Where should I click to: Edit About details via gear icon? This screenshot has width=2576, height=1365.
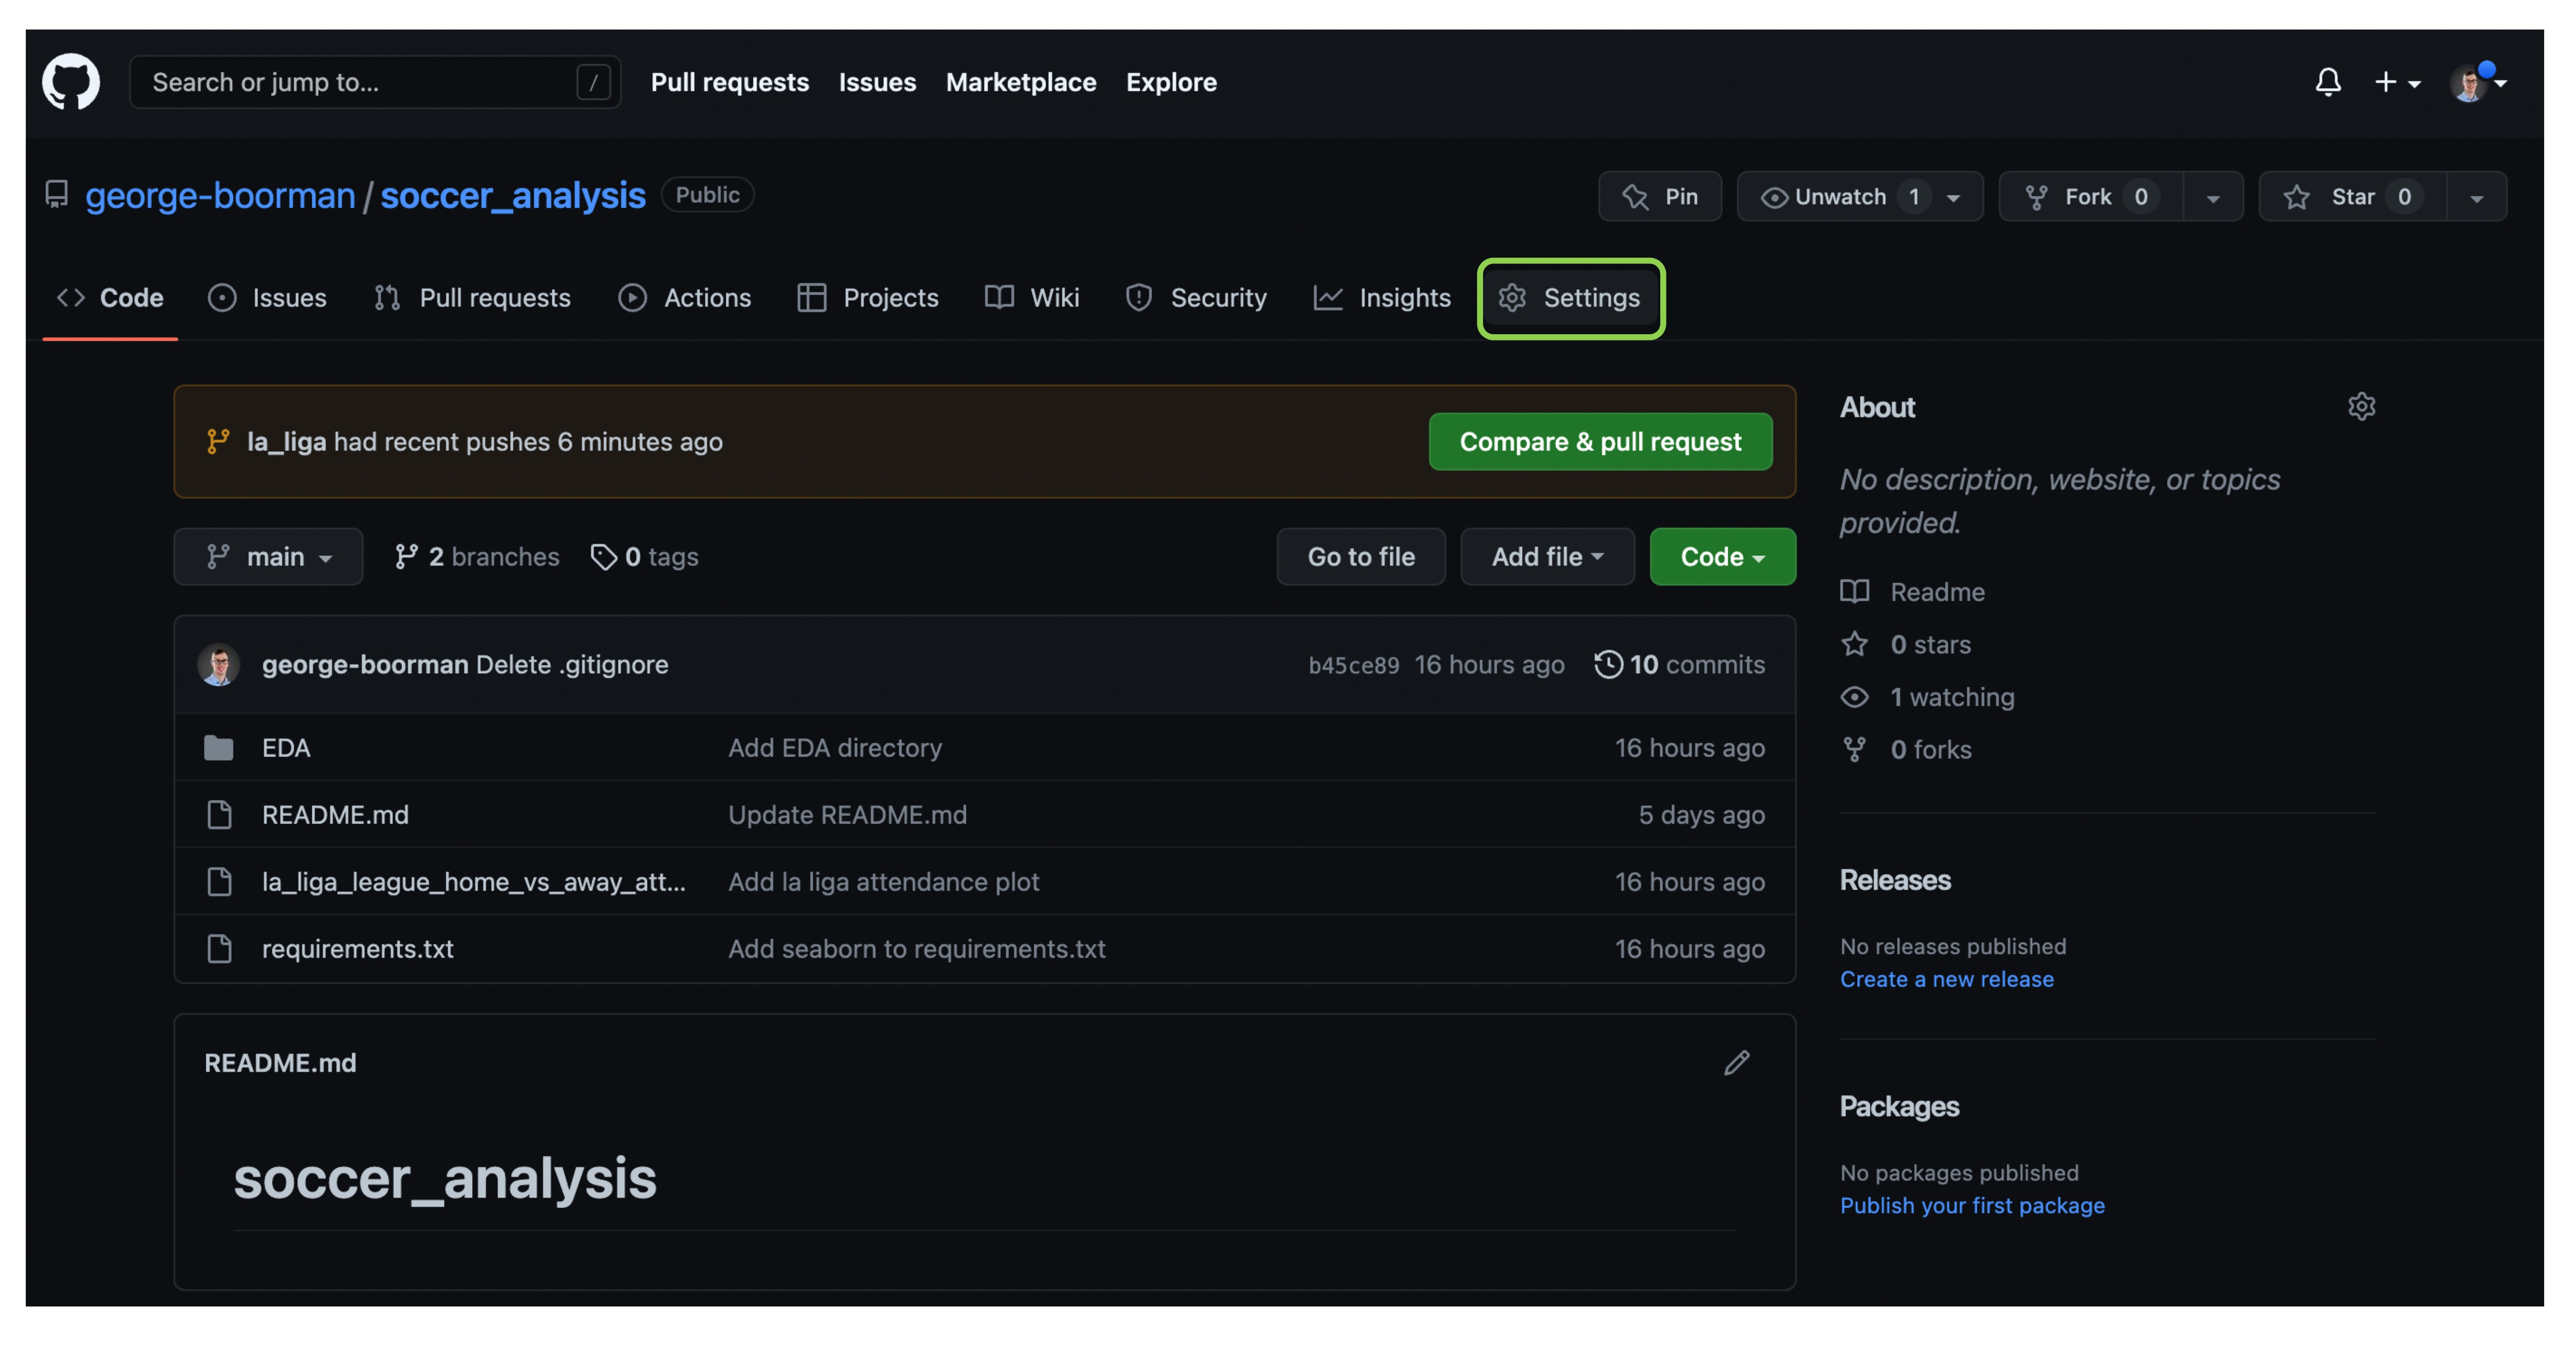click(x=2361, y=407)
